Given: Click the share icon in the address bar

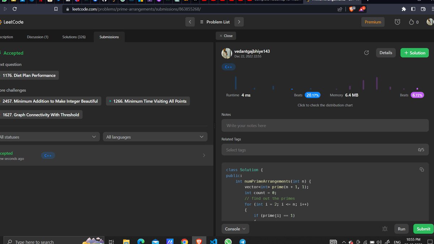Looking at the screenshot, I should (x=340, y=9).
